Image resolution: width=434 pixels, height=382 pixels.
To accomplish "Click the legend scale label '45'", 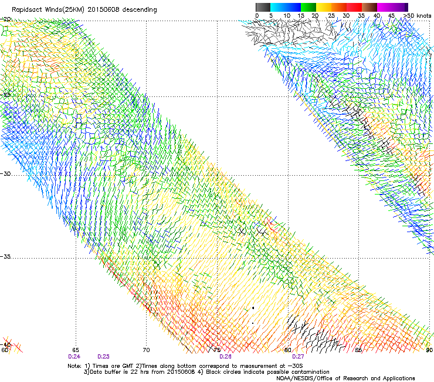I will 391,16.
